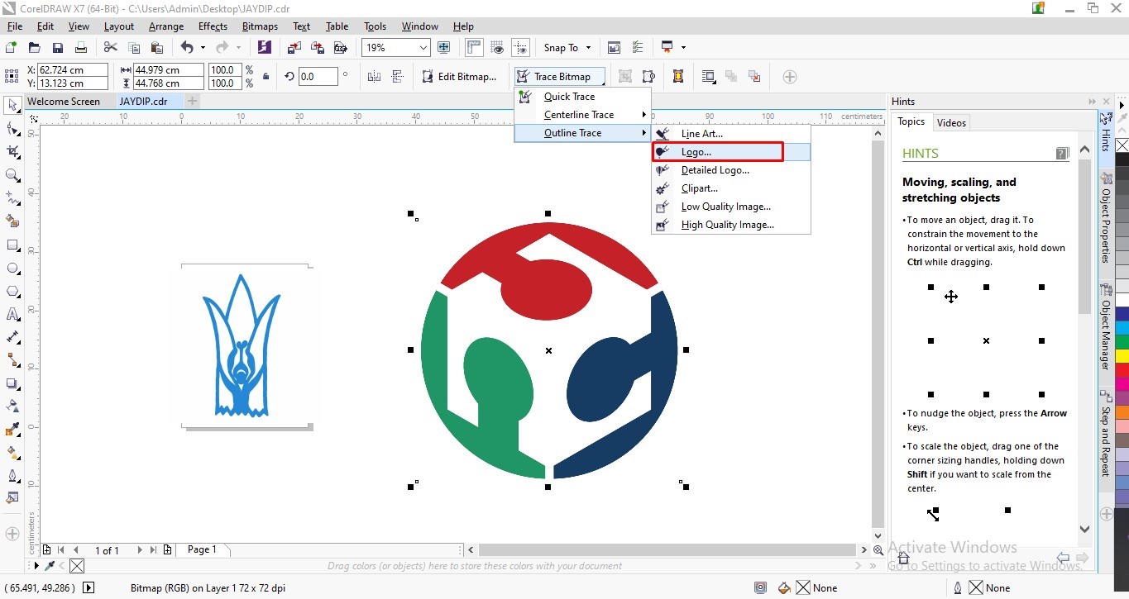Click the no-color swatch in document palette

pyautogui.click(x=76, y=566)
